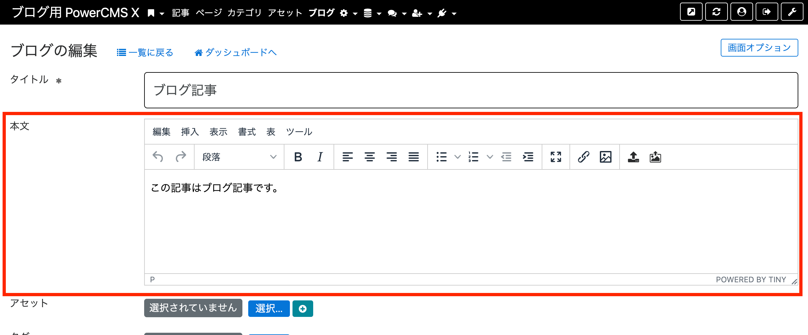Viewport: 808px width, 335px height.
Task: Expand numbered list style options
Action: [490, 157]
